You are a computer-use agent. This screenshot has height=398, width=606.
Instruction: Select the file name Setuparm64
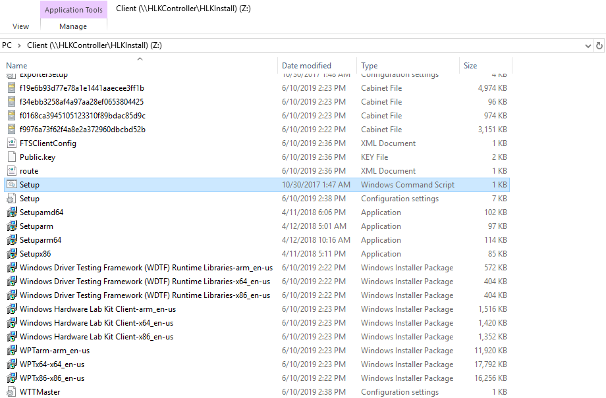point(41,240)
